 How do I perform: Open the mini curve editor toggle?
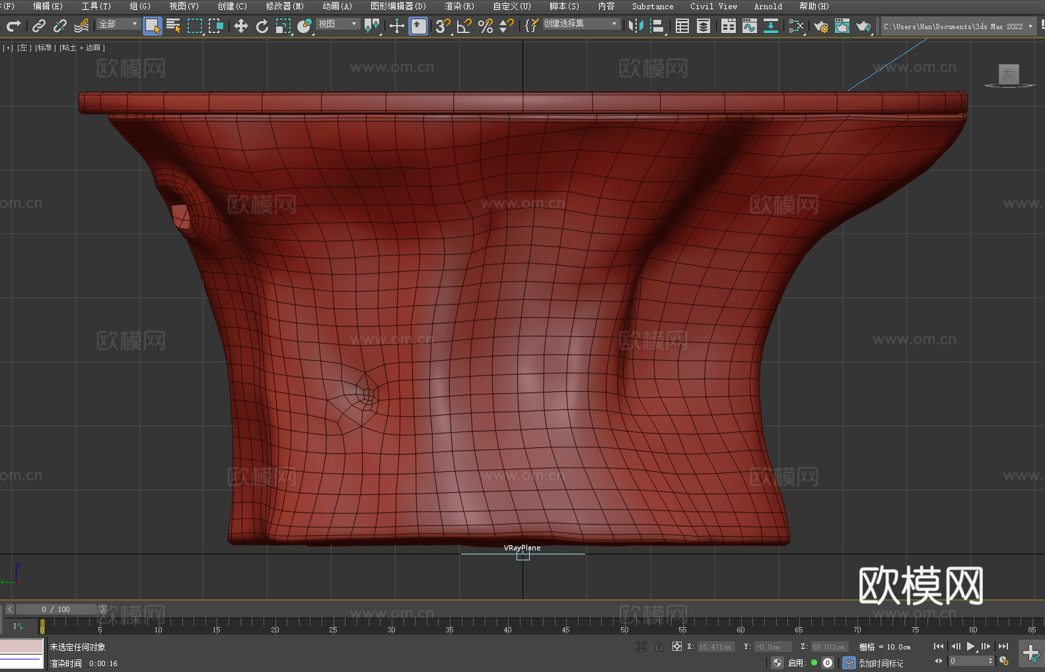[x=18, y=626]
